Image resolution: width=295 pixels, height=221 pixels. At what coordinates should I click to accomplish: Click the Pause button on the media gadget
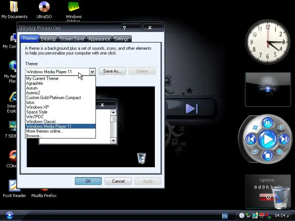pyautogui.click(x=267, y=123)
